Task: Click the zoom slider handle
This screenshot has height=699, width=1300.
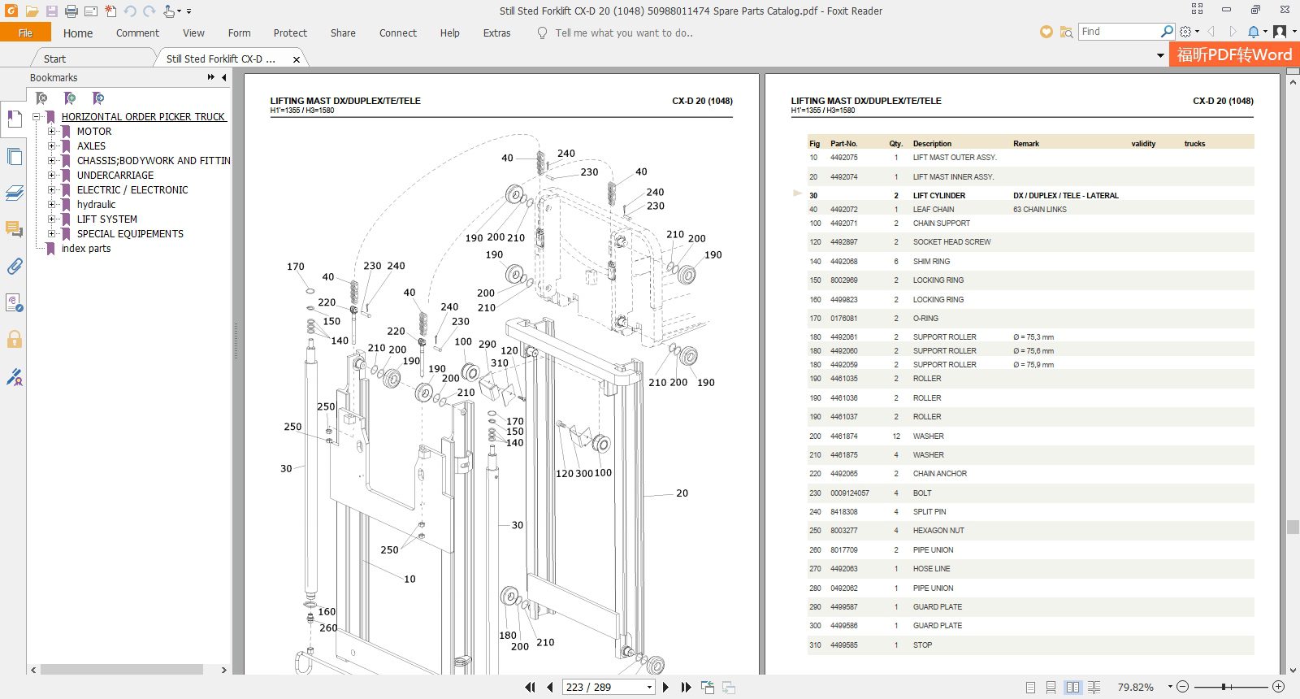Action: (x=1223, y=687)
